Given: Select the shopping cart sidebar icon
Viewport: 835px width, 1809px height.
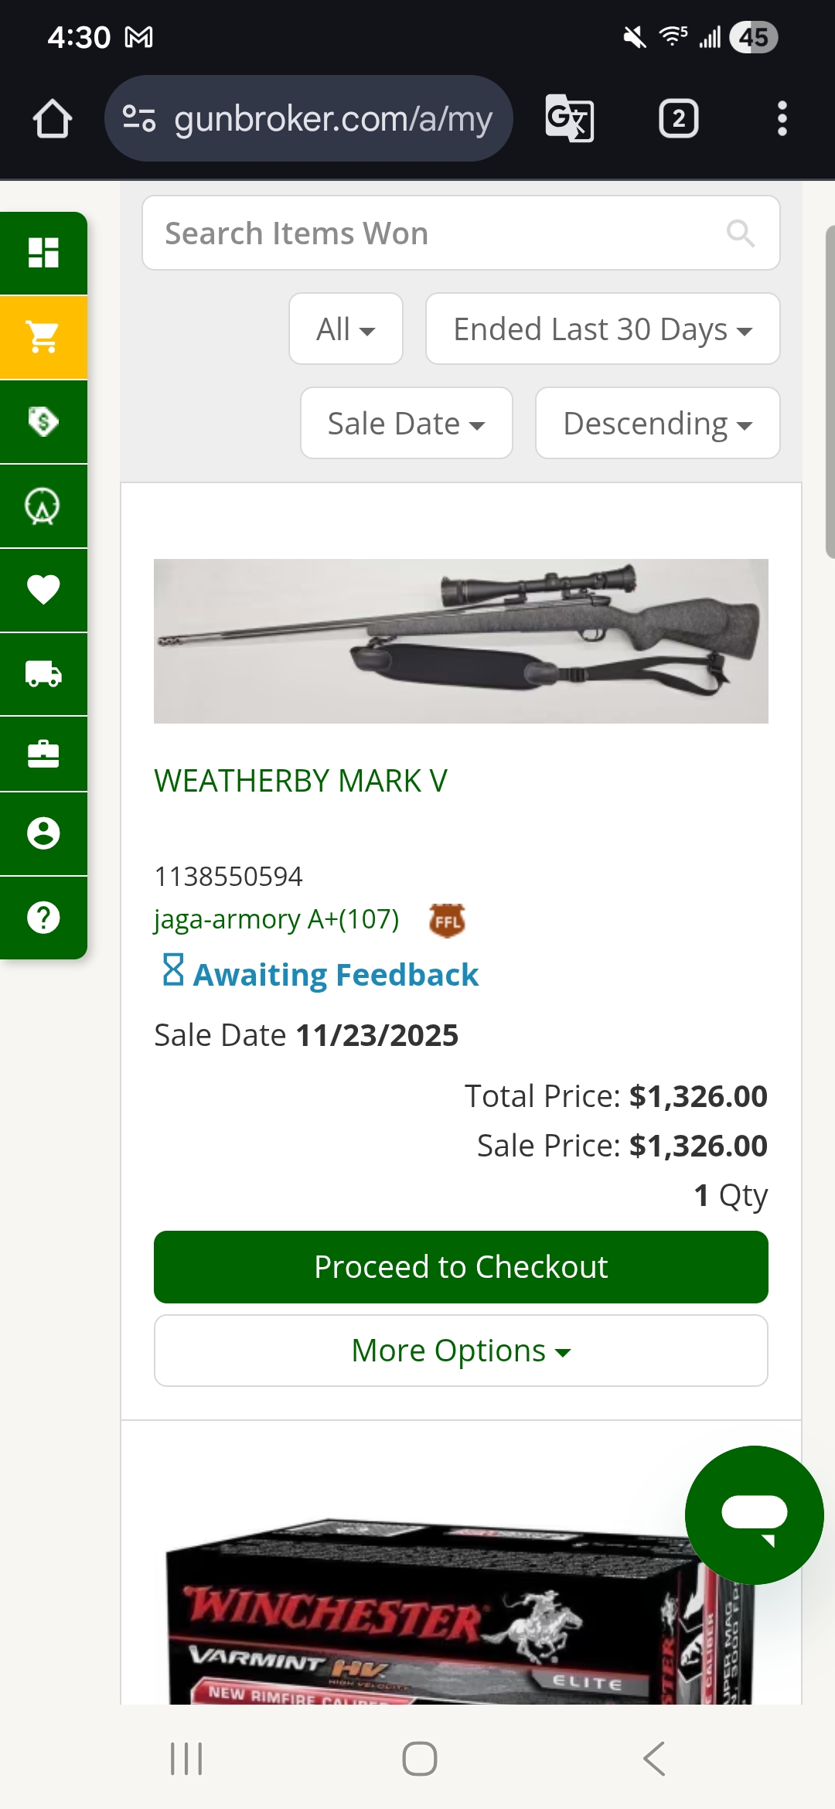Looking at the screenshot, I should click(x=43, y=337).
